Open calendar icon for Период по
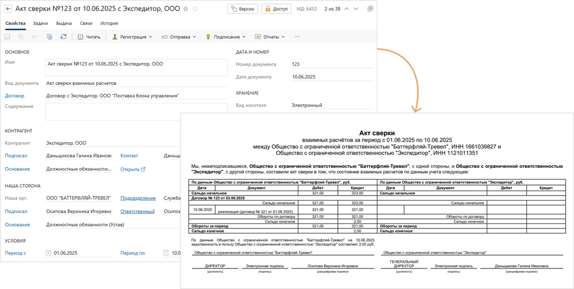The image size is (574, 289). (166, 253)
